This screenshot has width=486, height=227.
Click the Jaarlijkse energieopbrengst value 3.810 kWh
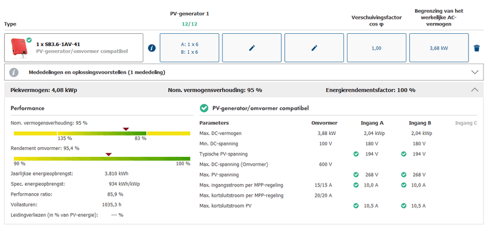pyautogui.click(x=117, y=174)
